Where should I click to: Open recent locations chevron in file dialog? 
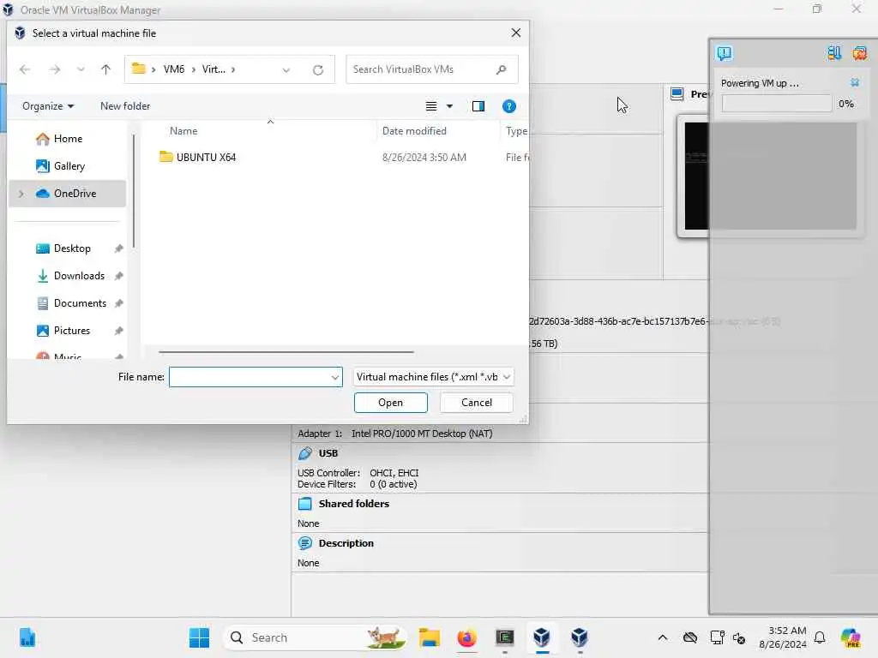(x=81, y=69)
